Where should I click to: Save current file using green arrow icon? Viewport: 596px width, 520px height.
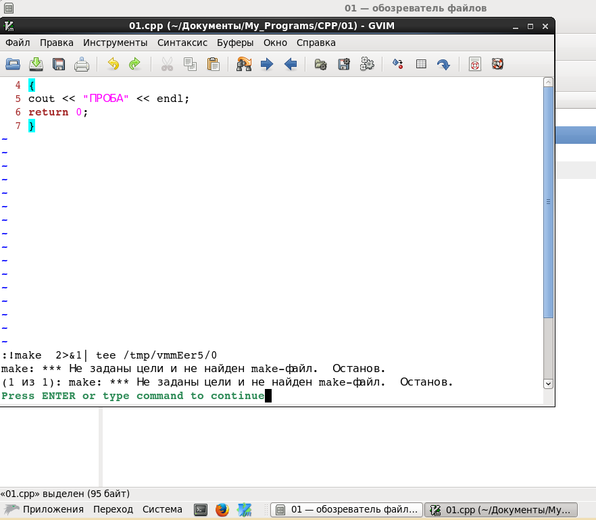pos(36,64)
